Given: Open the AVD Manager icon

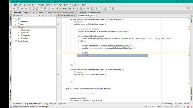Looking at the screenshot, I should (92, 8).
